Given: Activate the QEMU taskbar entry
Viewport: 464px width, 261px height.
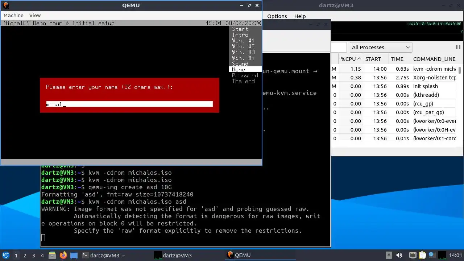Looking at the screenshot, I should coord(261,255).
